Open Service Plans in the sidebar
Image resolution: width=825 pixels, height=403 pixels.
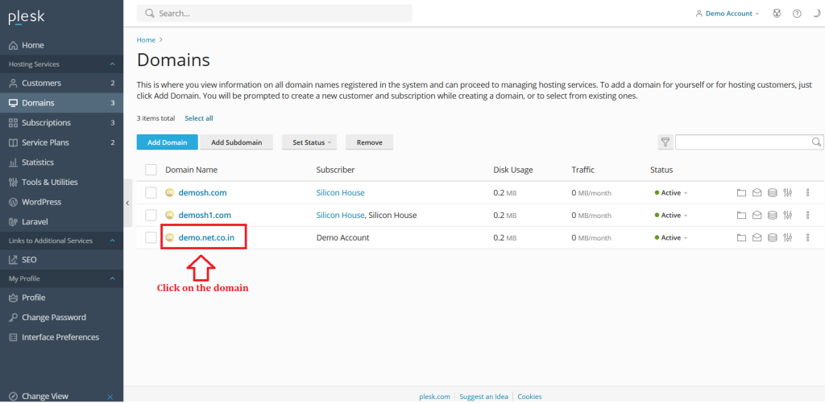tap(61, 142)
